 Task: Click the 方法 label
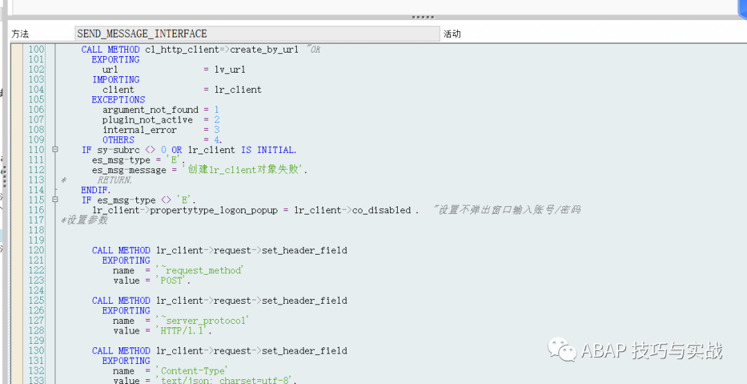[20, 34]
